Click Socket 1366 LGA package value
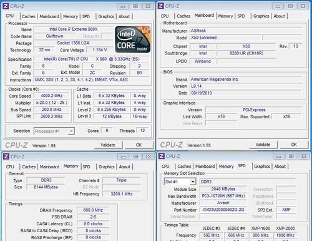This screenshot has height=241, width=312. 73,43
